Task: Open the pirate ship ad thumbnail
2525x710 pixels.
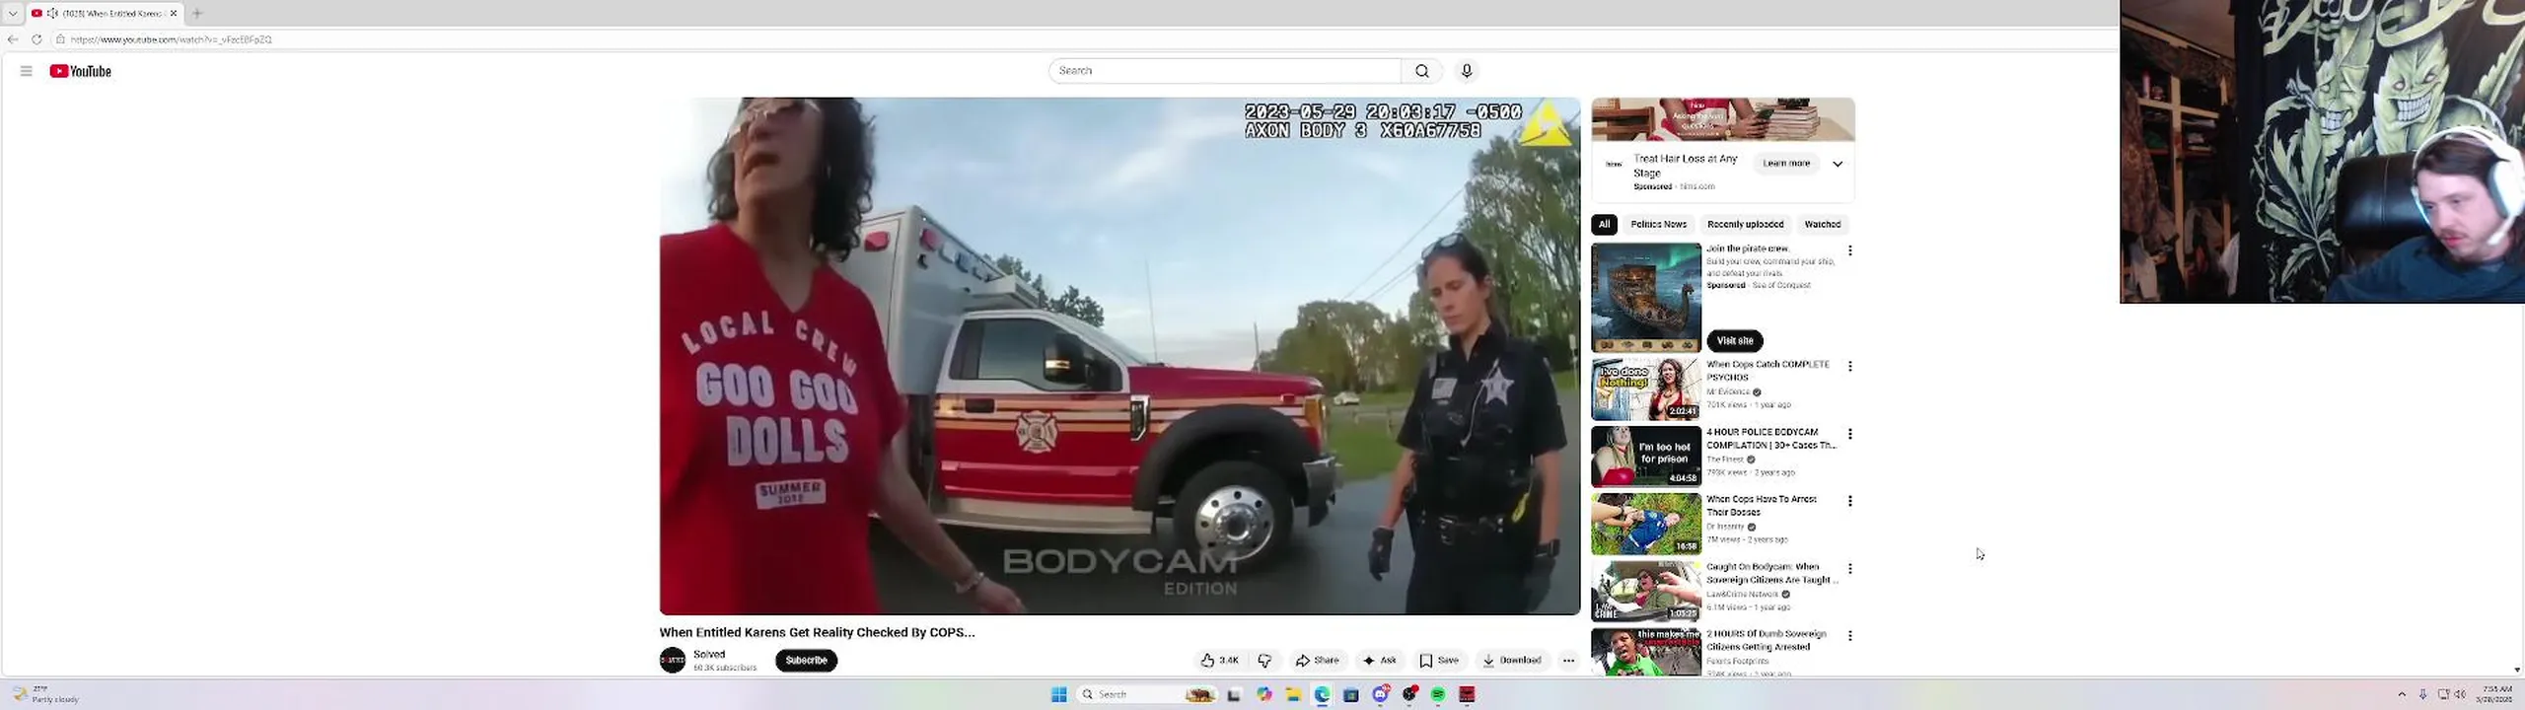Action: point(1646,298)
